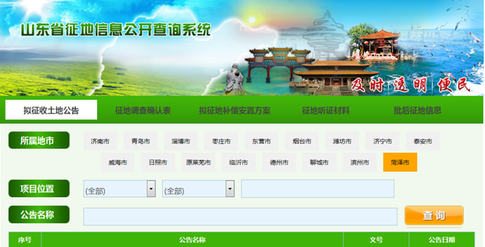Click the 序号 column header
Viewport: 485px width, 247px height.
tap(25, 240)
